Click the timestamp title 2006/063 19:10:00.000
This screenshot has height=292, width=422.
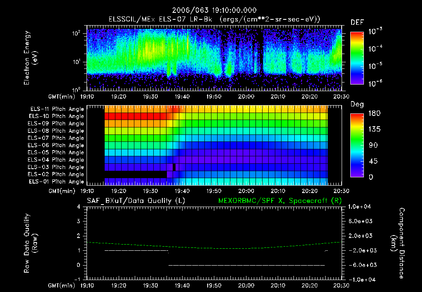(214, 10)
